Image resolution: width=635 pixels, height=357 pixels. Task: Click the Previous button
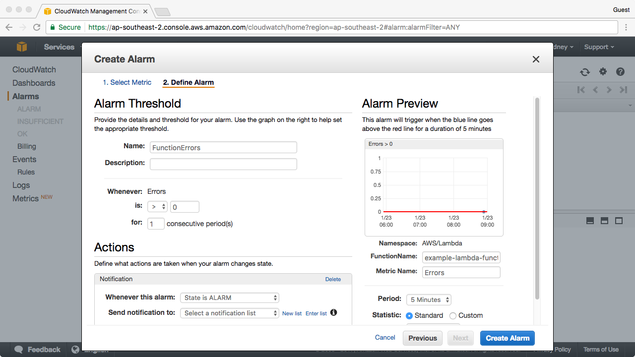pyautogui.click(x=423, y=338)
